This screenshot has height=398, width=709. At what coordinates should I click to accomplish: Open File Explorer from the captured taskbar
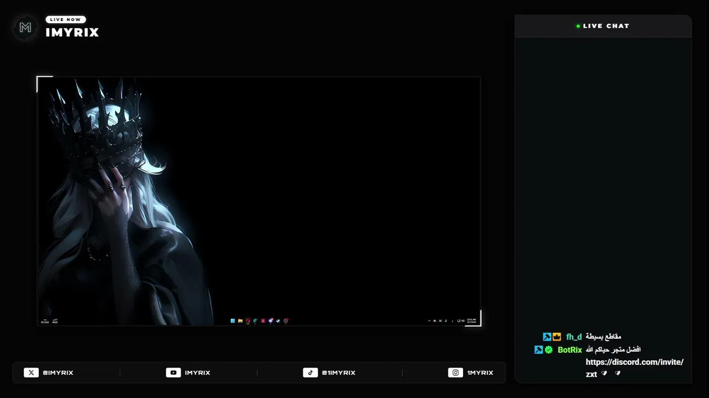coord(240,321)
